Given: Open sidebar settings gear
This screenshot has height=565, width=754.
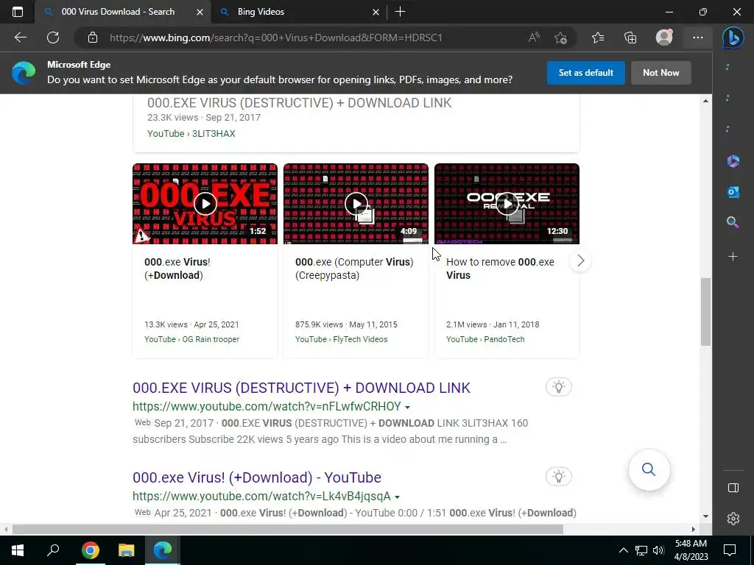Looking at the screenshot, I should point(733,519).
